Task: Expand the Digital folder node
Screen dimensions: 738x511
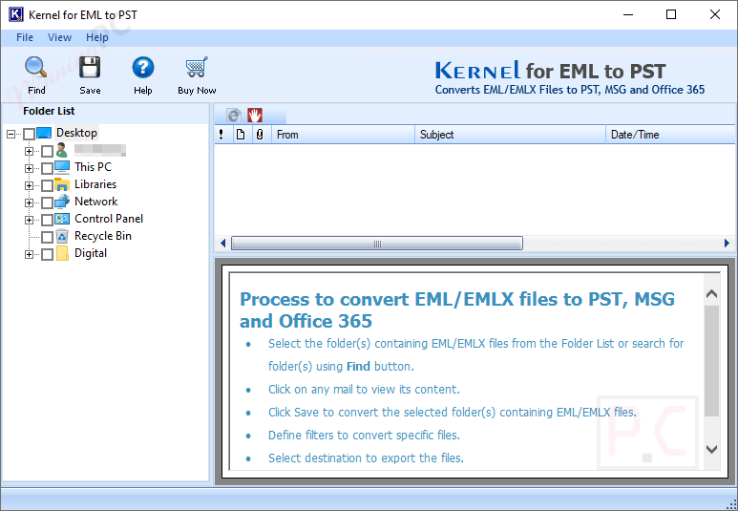Action: [x=30, y=254]
